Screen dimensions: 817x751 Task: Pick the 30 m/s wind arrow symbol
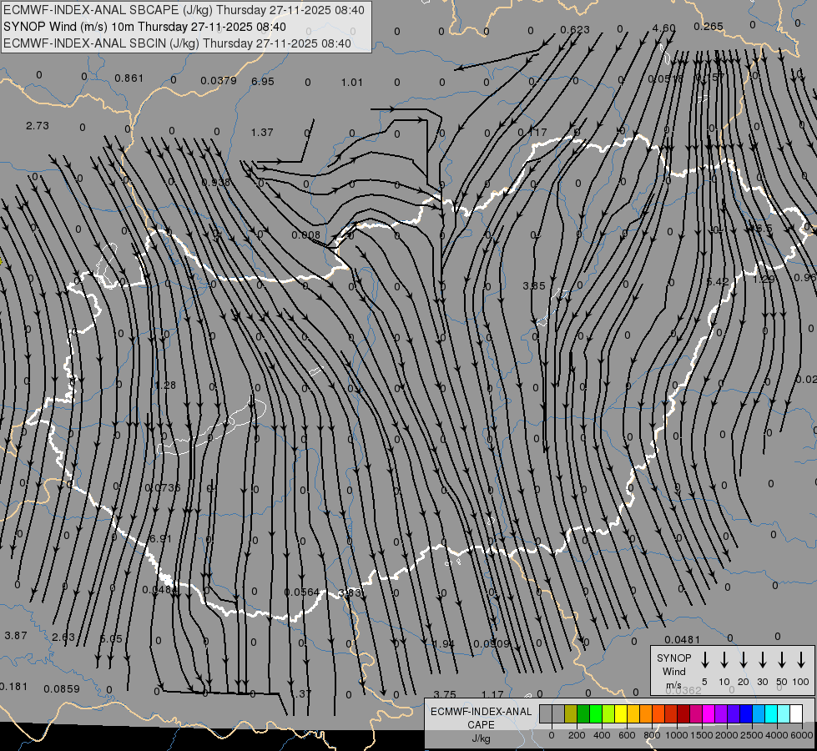[763, 660]
